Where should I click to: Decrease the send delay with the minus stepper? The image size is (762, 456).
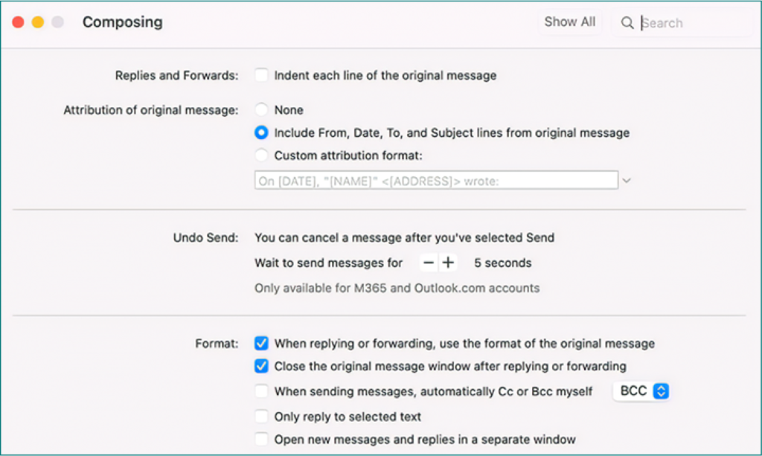click(428, 262)
